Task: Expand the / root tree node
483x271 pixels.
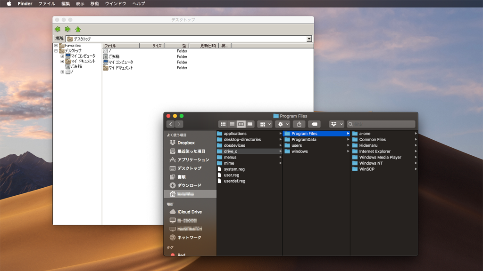Action: pyautogui.click(x=62, y=72)
